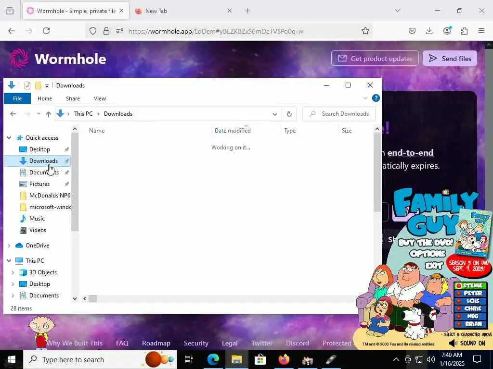Click the Properties quick access toolbar icon
Screen dimensions: 493x369
tap(27, 86)
